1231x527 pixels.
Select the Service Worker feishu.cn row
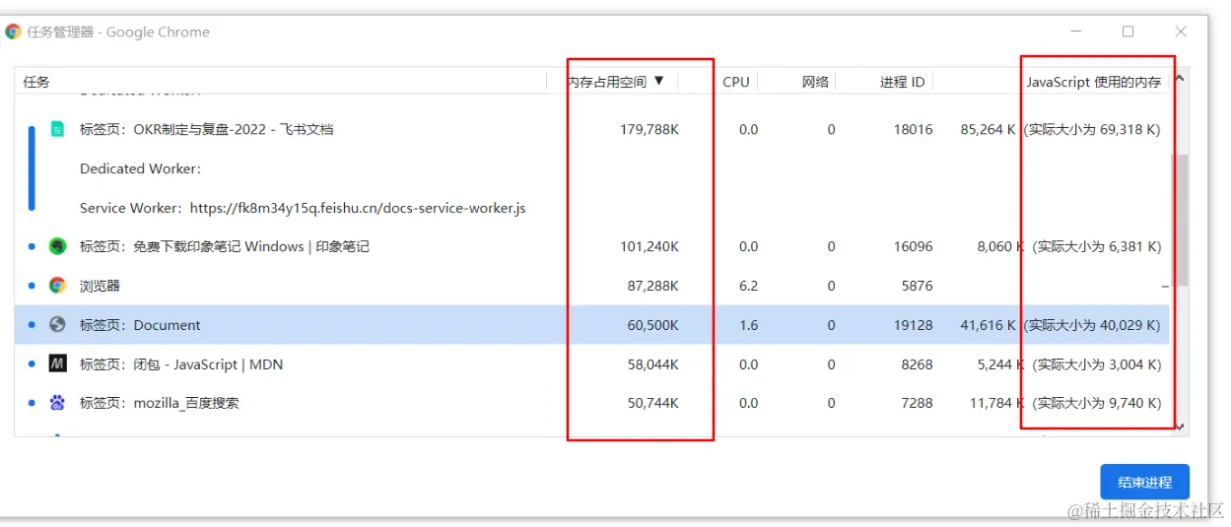click(591, 208)
